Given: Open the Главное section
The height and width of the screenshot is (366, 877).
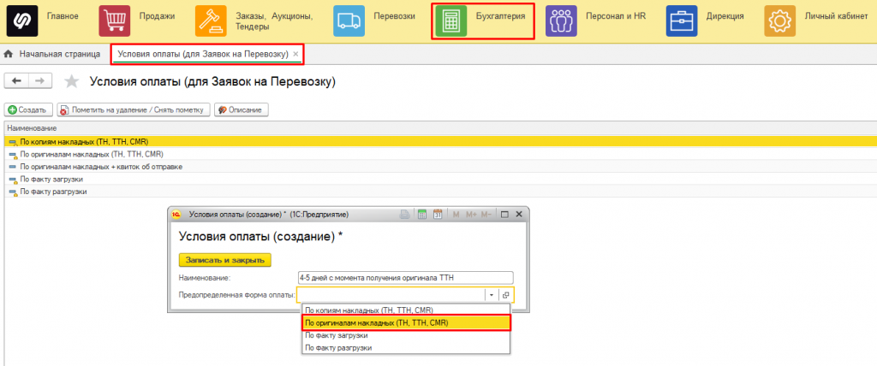Looking at the screenshot, I should point(63,16).
